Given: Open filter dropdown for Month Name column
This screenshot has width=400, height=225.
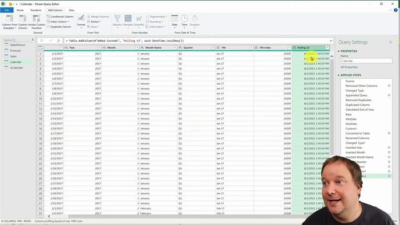Looking at the screenshot, I should click(175, 47).
